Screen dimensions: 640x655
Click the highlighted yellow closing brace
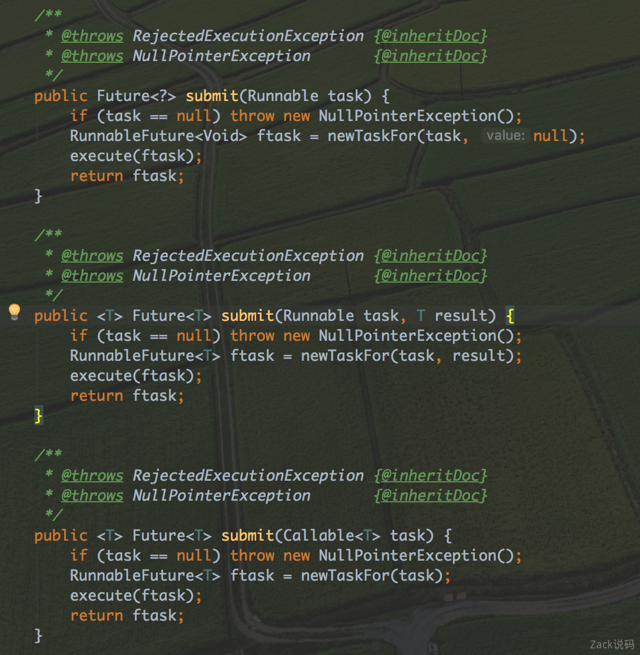(x=38, y=415)
